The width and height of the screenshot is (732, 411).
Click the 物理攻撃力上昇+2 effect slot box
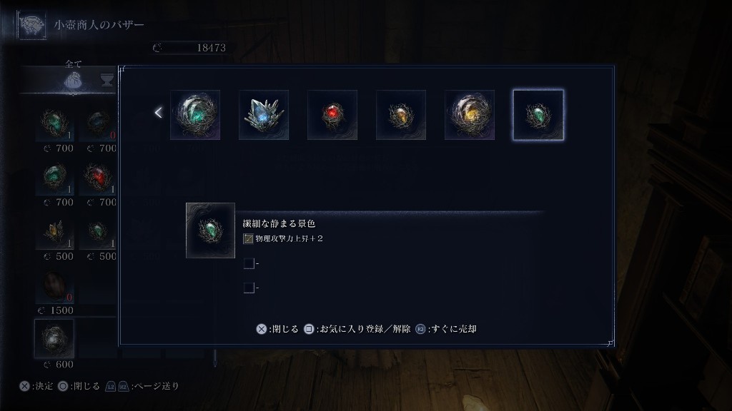[x=248, y=239]
